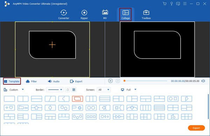The image size is (210, 136).
Task: Open the feedback chat icon
Action: click(x=178, y=3)
